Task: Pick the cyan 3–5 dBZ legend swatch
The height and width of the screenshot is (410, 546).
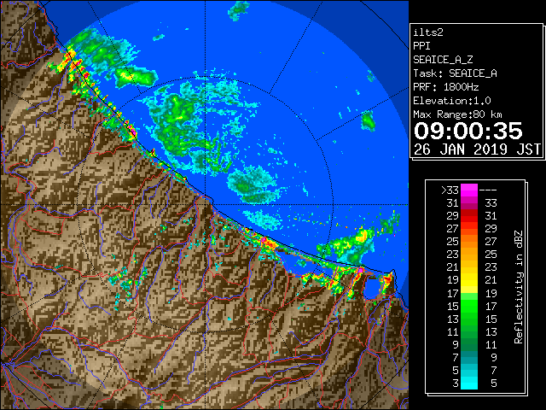Action: pyautogui.click(x=469, y=383)
